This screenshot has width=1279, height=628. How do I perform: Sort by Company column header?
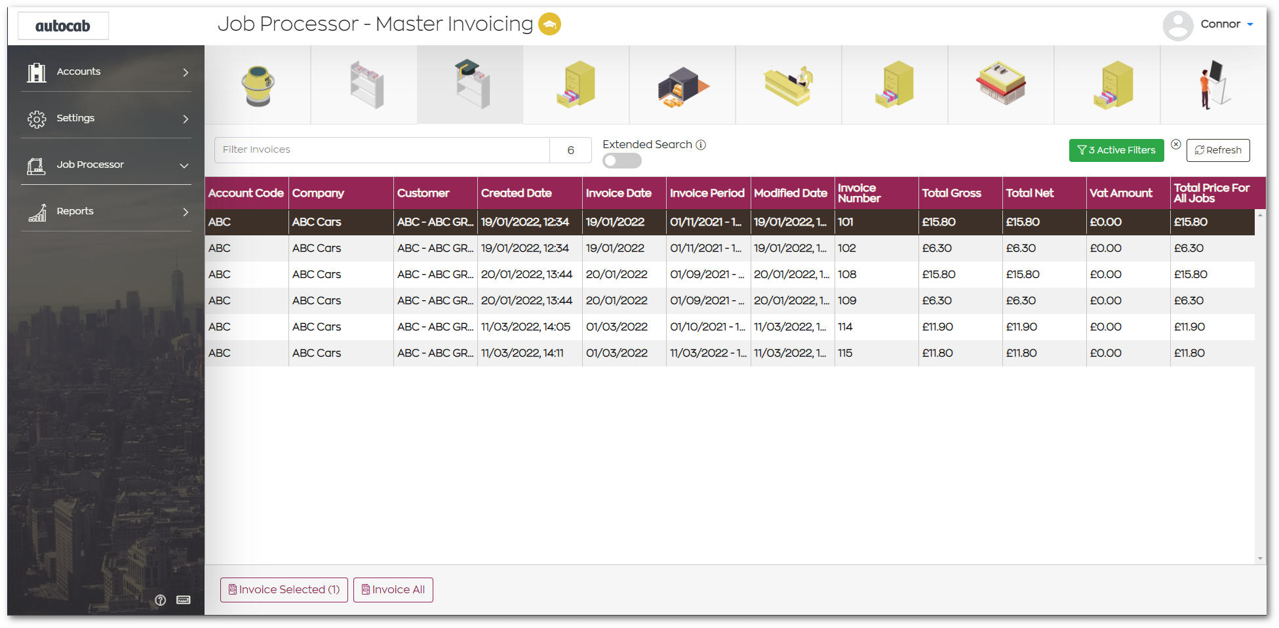(x=341, y=193)
